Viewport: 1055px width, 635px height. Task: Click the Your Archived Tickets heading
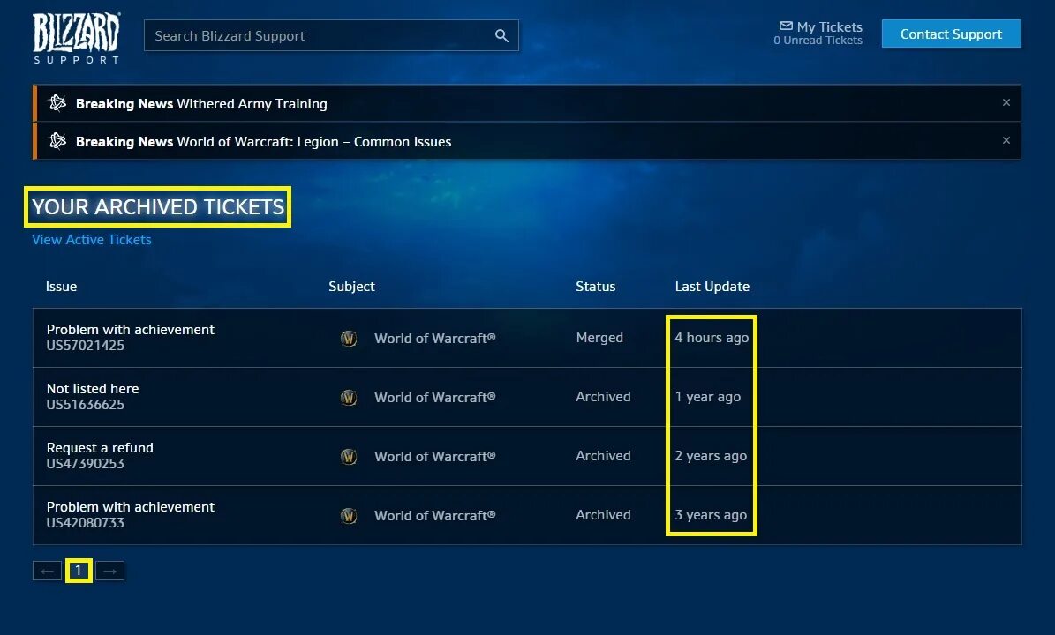click(x=158, y=207)
